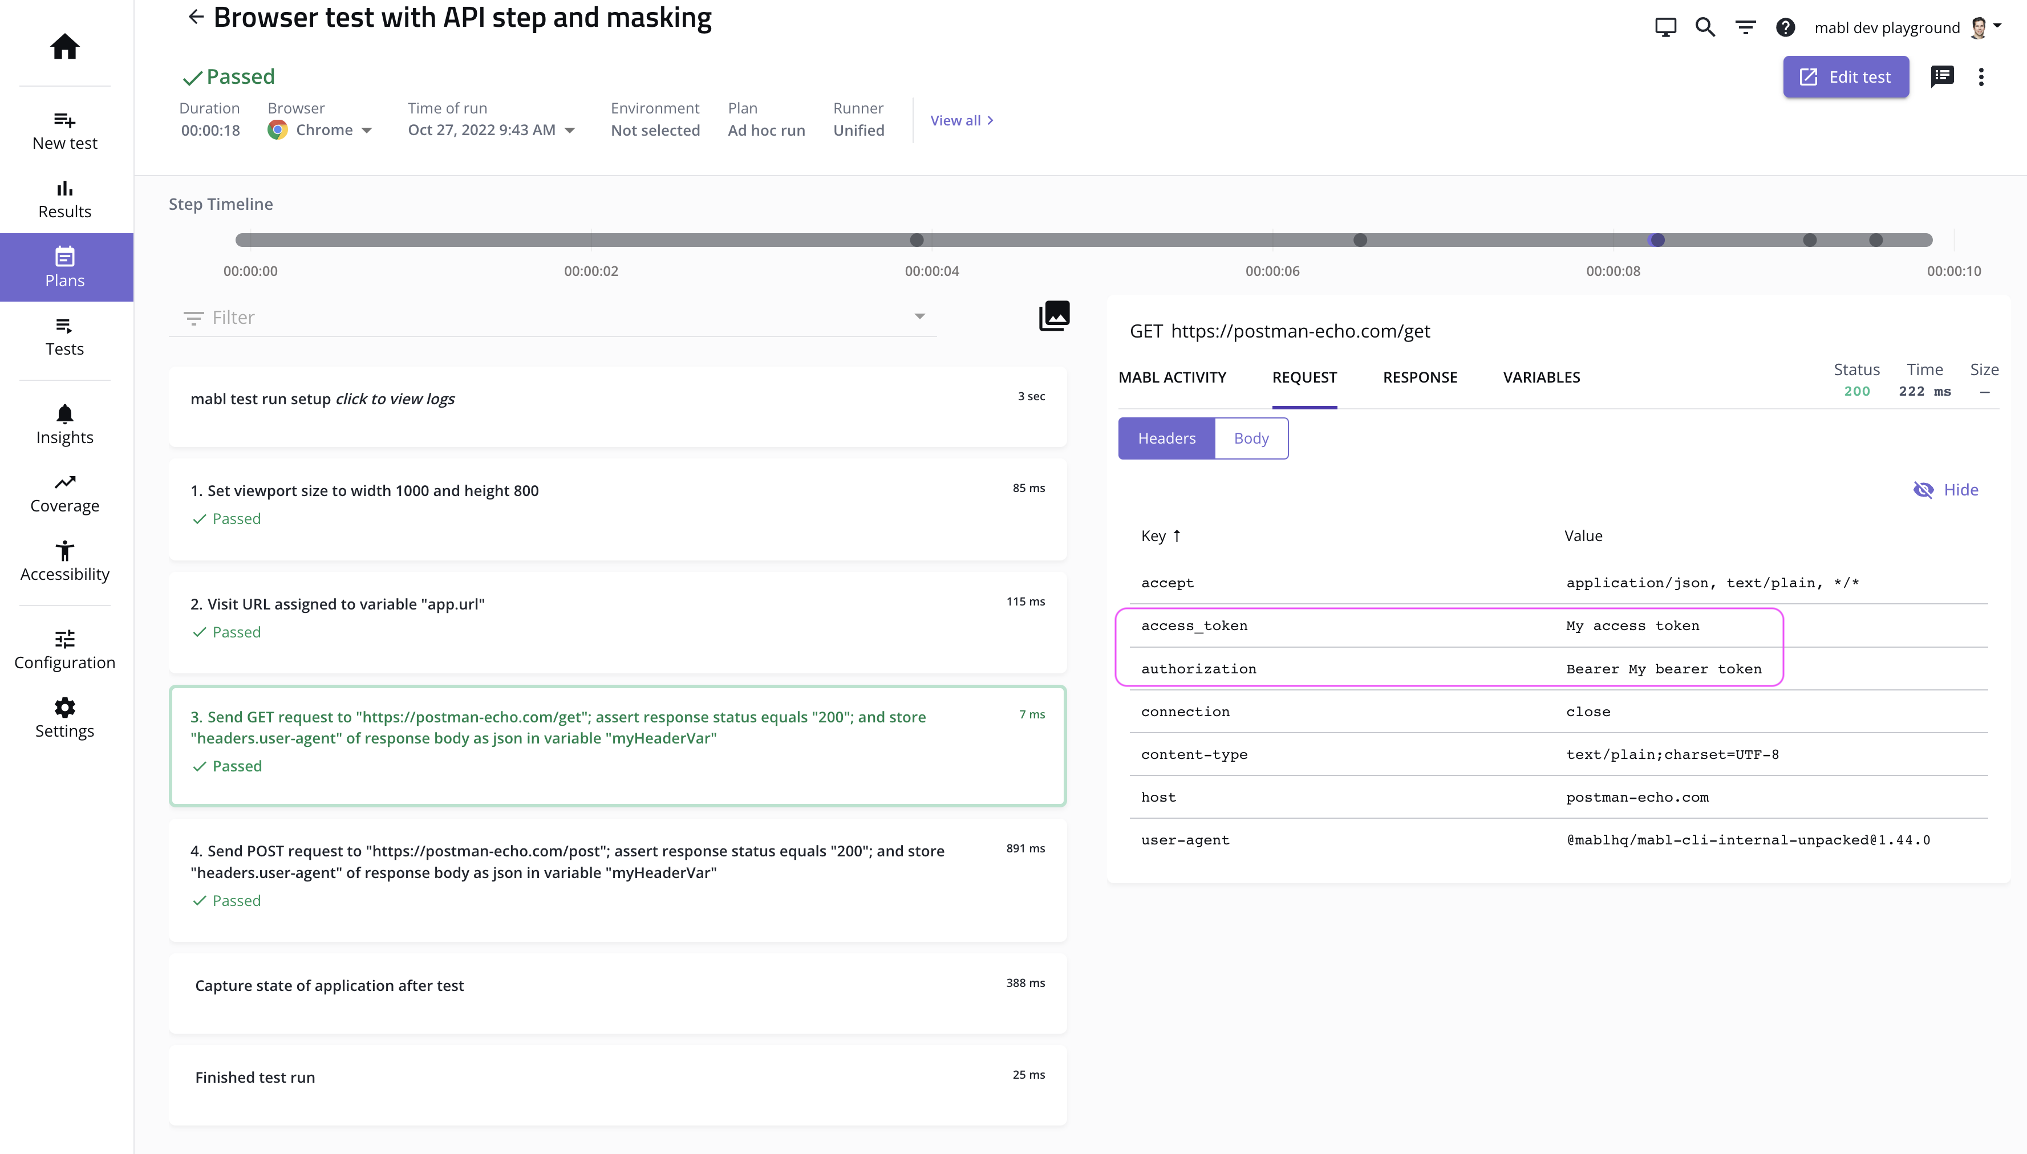
Task: Switch to the Body toggle
Action: pyautogui.click(x=1250, y=438)
